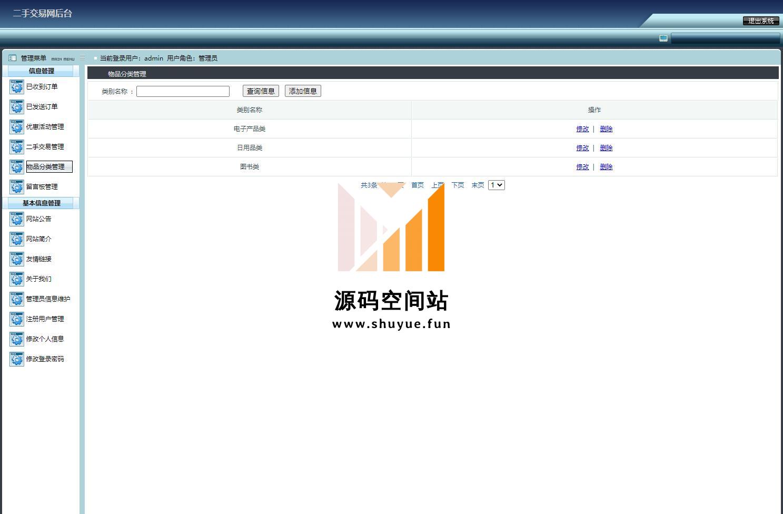
Task: Focus the 类别名称 input field
Action: (183, 91)
